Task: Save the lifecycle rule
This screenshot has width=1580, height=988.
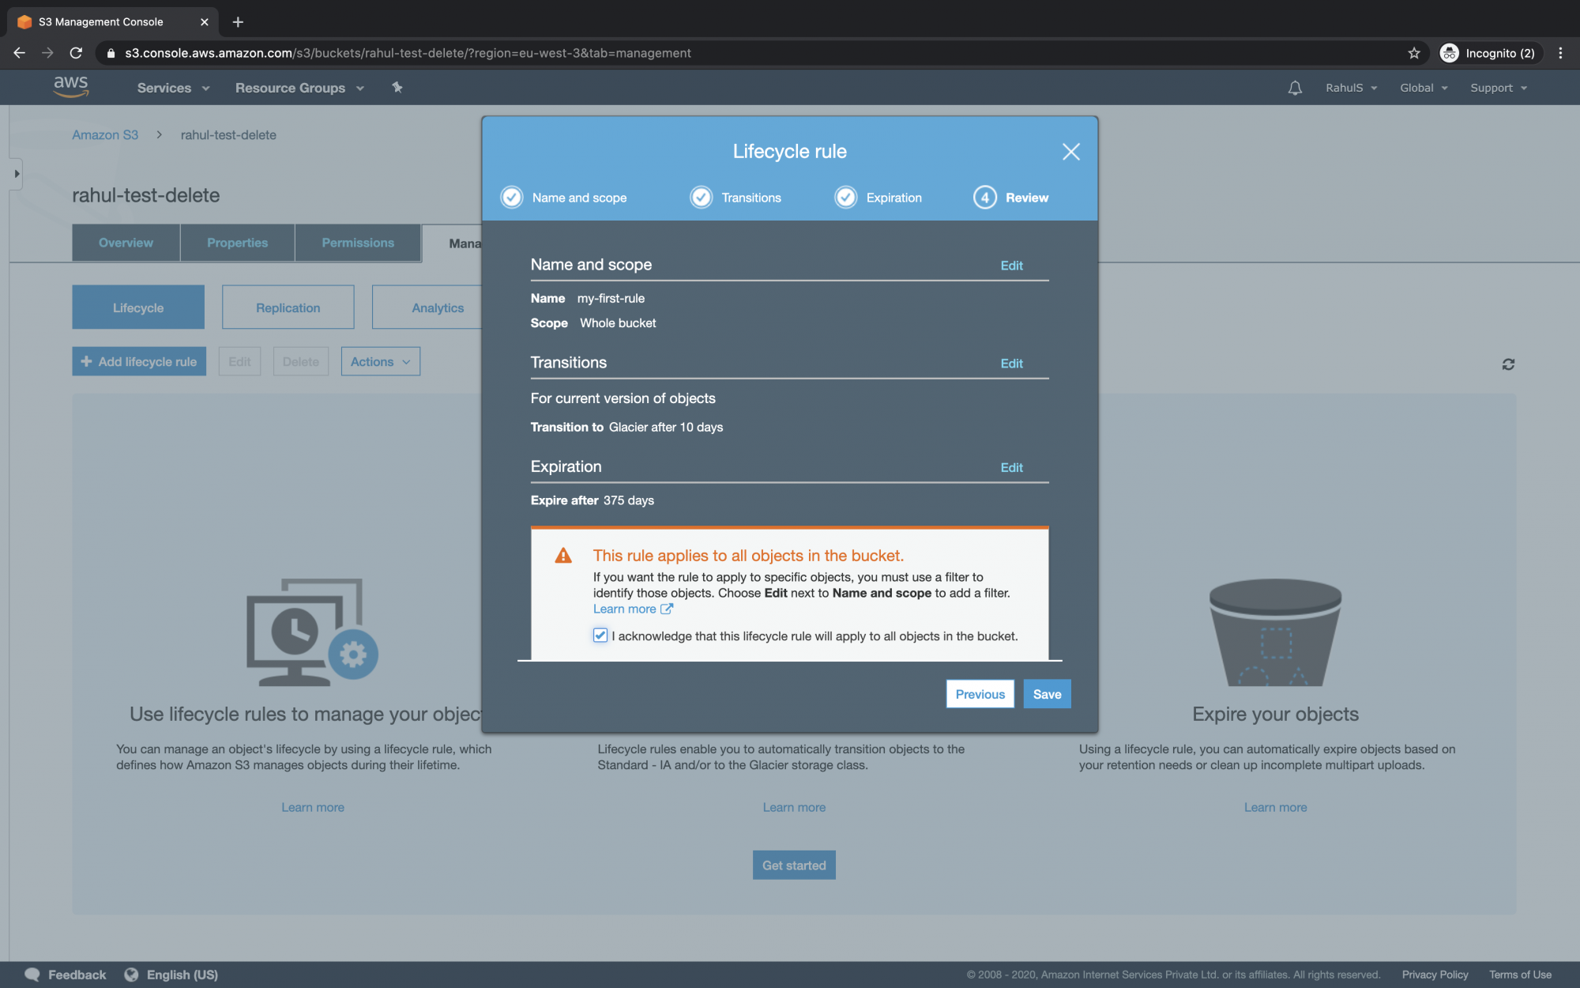Action: 1047,693
